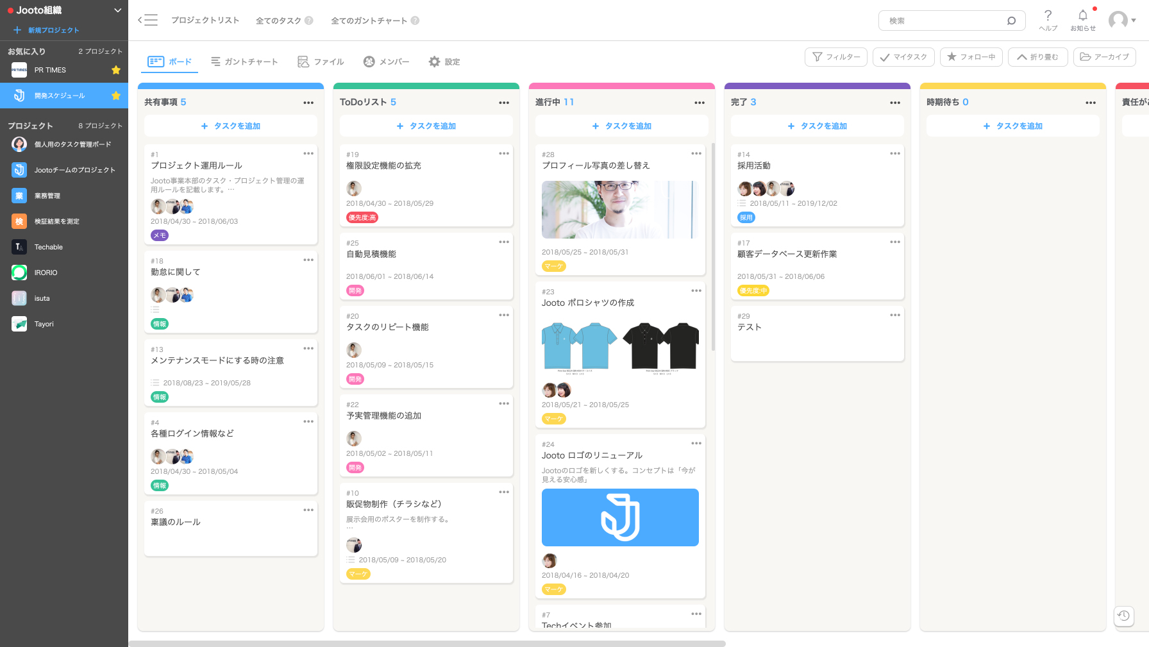Click the Jooto polo shirt thumbnail

[620, 346]
